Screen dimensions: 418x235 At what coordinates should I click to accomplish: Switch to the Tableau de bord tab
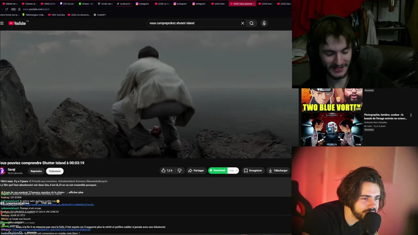[29, 4]
